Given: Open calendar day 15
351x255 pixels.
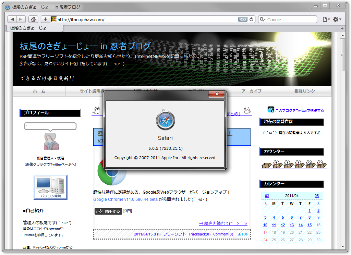Looking at the screenshot, I should [310, 225].
